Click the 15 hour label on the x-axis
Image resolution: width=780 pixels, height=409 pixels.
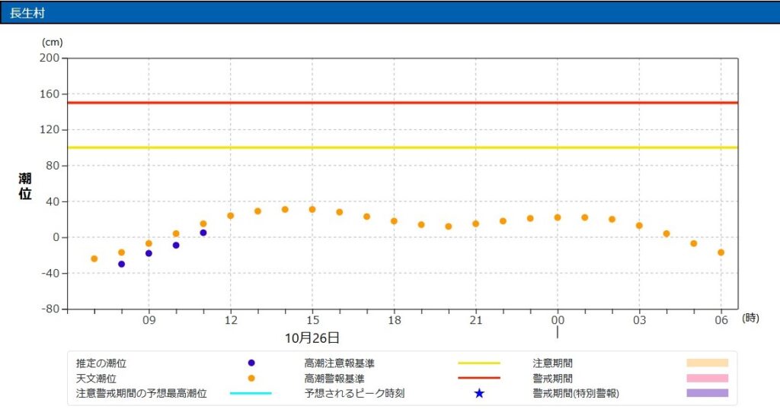(x=312, y=320)
